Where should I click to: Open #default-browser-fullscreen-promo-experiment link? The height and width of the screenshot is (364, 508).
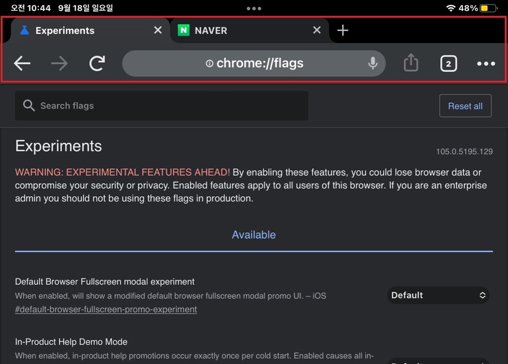click(x=106, y=309)
